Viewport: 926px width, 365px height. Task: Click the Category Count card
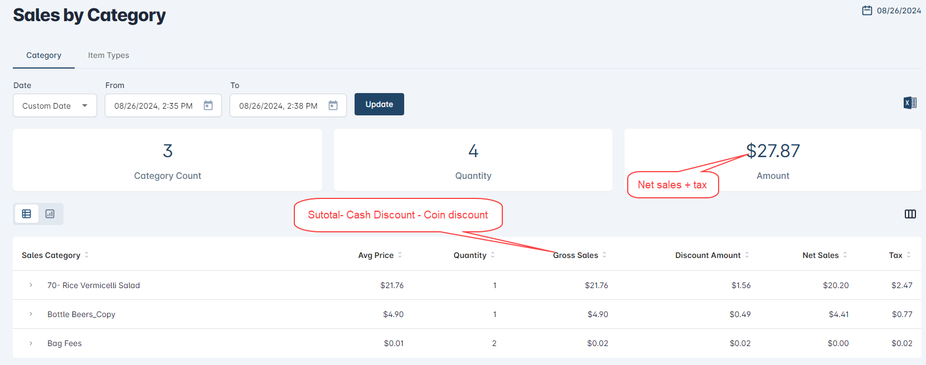tap(167, 160)
